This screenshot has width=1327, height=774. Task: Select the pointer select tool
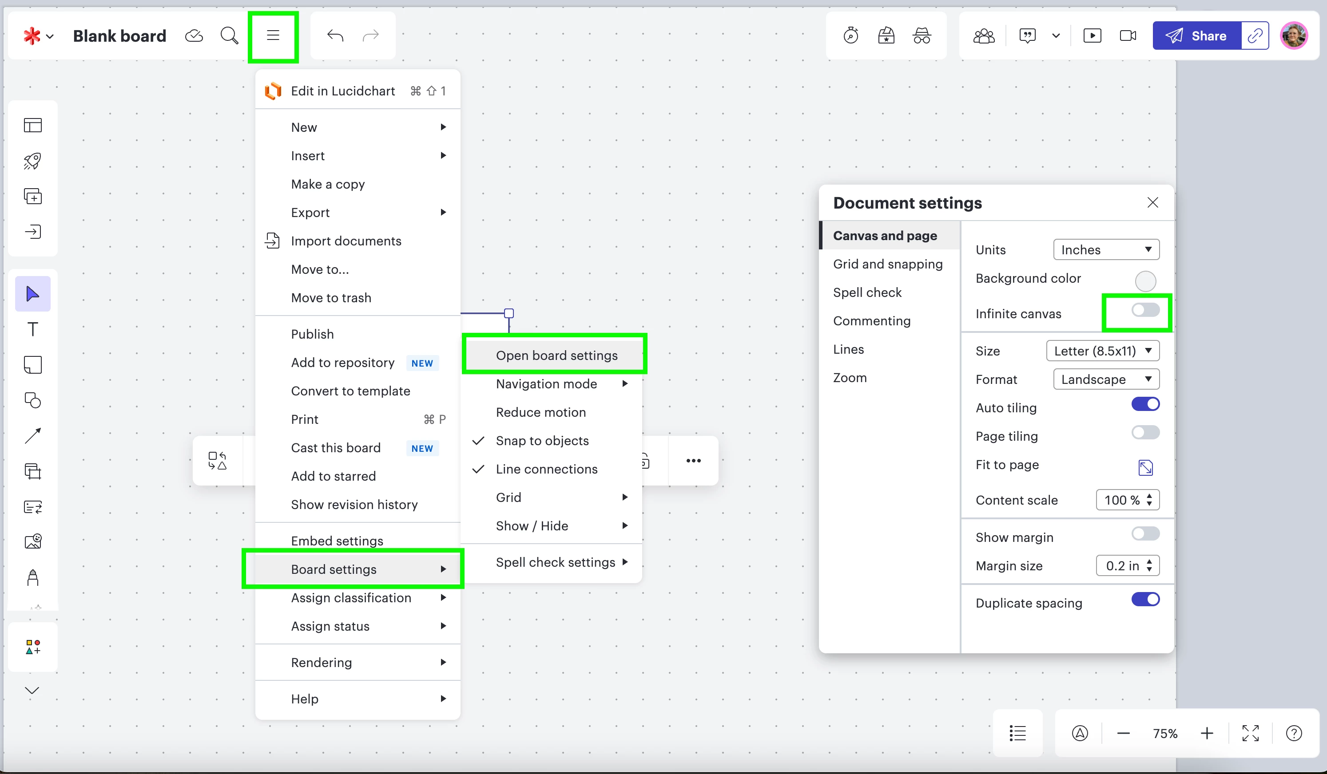33,294
